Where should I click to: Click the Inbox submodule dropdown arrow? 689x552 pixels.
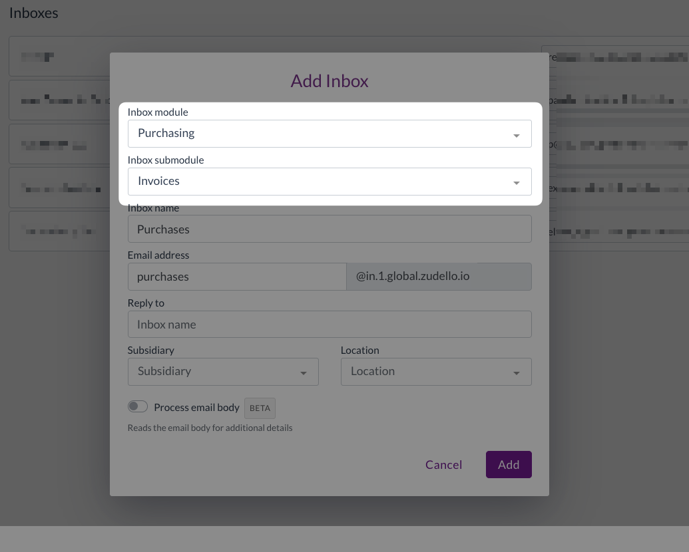click(x=516, y=183)
